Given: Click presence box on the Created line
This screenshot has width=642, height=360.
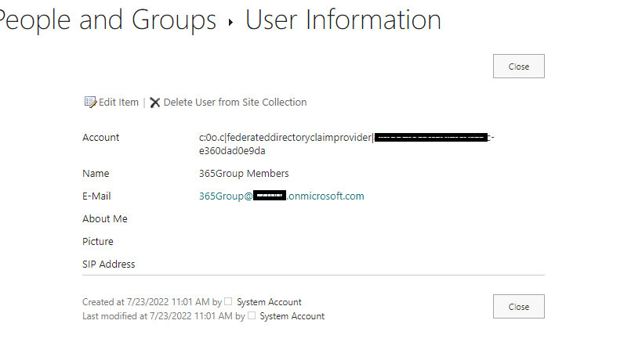Looking at the screenshot, I should 228,302.
